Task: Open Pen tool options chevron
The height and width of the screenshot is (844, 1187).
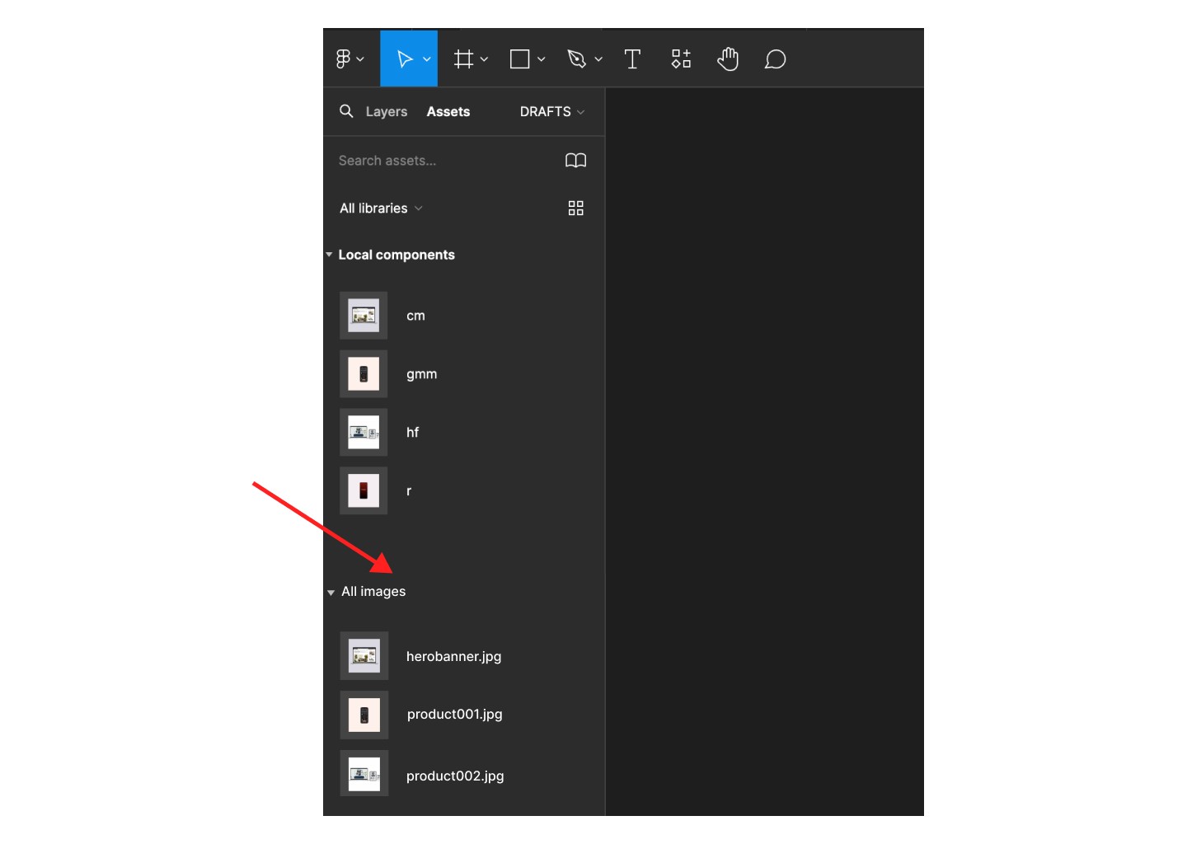Action: pos(598,59)
